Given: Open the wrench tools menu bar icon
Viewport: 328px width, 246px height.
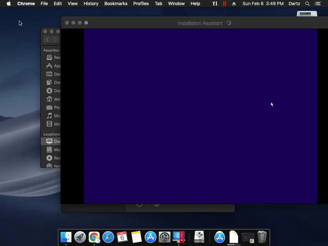Looking at the screenshot, I should [x=215, y=4].
